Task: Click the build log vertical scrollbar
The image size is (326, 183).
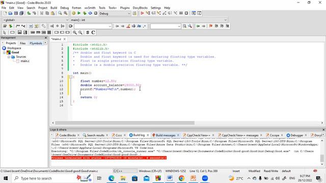Action: 322,158
